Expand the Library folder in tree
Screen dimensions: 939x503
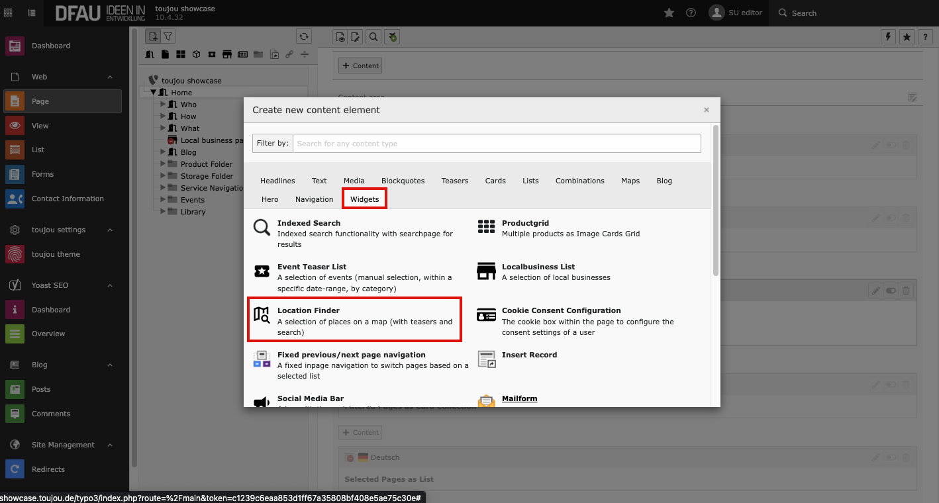click(x=164, y=212)
